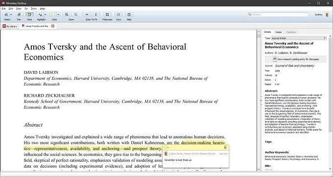Fit page to width
333x177 pixels.
[x=87, y=15]
